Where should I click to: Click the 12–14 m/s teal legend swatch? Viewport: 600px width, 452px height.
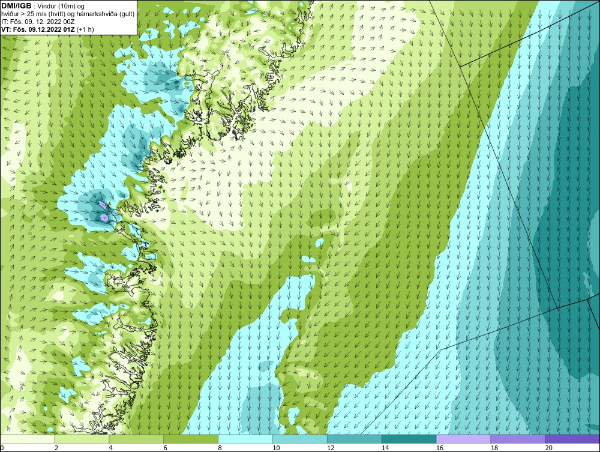(x=355, y=439)
